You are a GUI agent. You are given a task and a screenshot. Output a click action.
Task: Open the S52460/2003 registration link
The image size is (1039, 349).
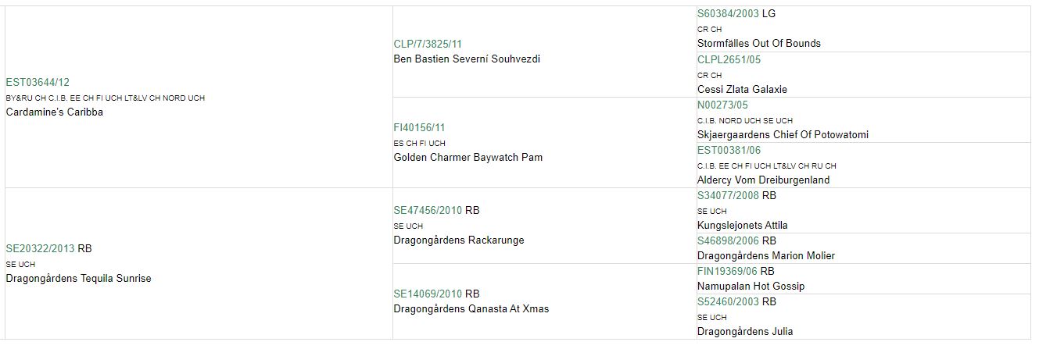click(728, 301)
